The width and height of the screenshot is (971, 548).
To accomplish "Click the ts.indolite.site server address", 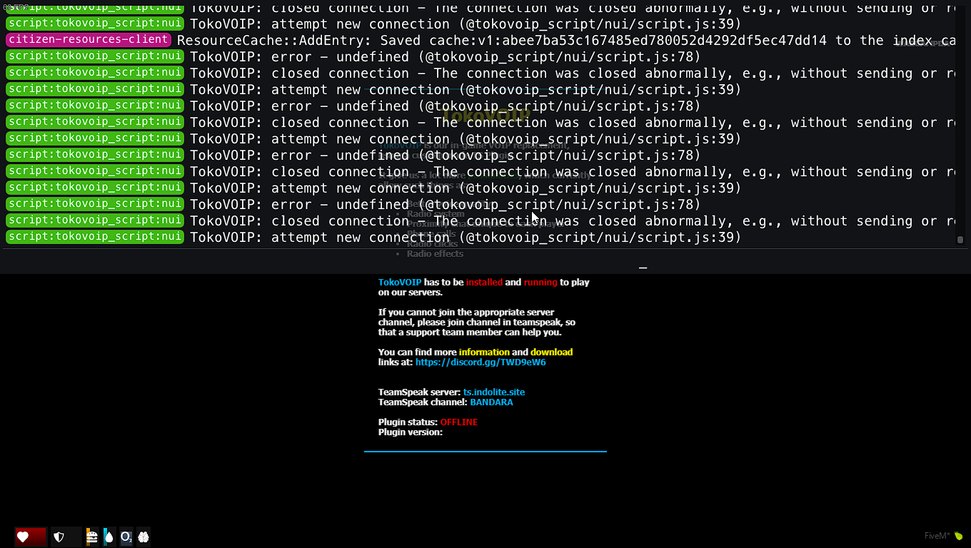I will (x=494, y=392).
